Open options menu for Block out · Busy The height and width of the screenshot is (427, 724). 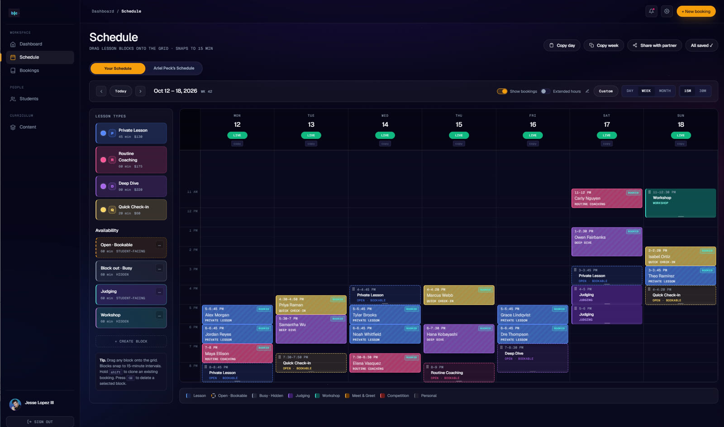click(159, 269)
